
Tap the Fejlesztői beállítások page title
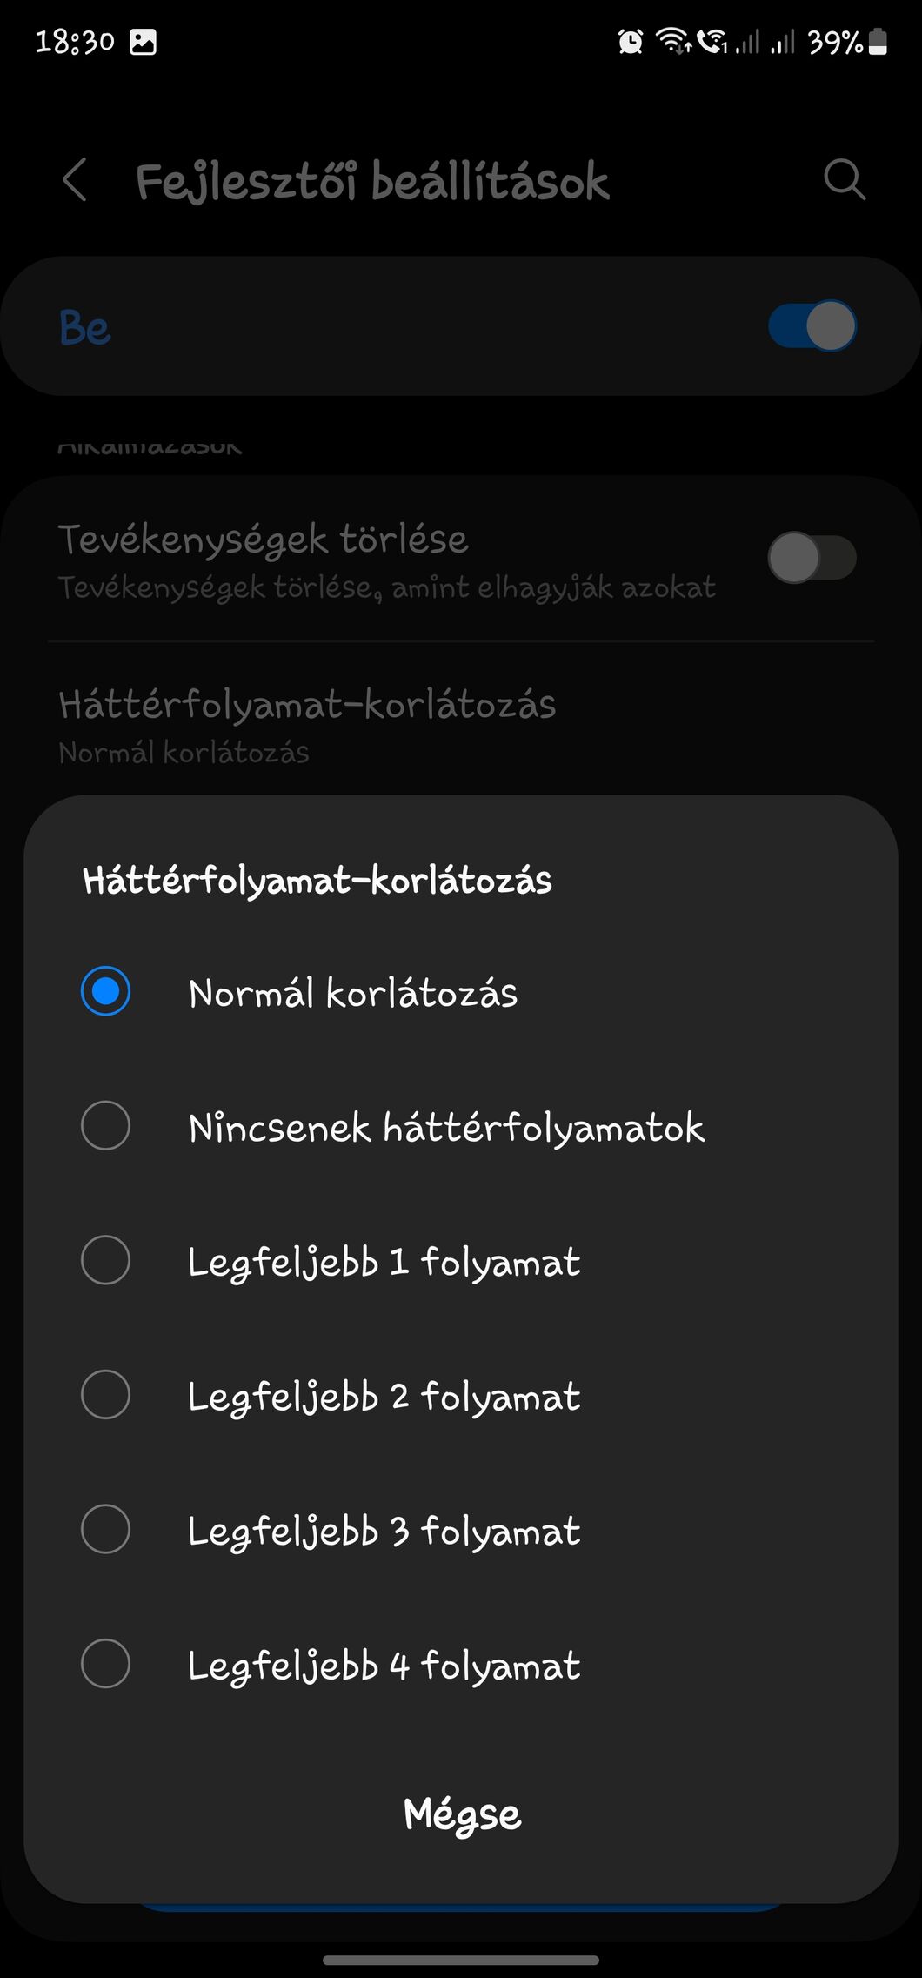point(372,181)
